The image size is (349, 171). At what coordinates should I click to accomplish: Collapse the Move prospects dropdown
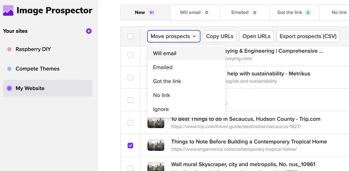coord(174,36)
